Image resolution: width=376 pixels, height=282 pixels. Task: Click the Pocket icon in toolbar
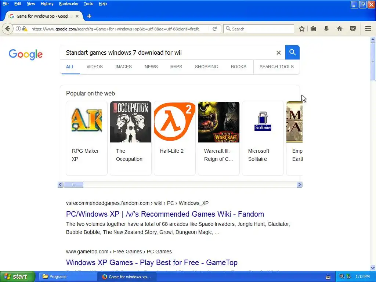point(353,29)
